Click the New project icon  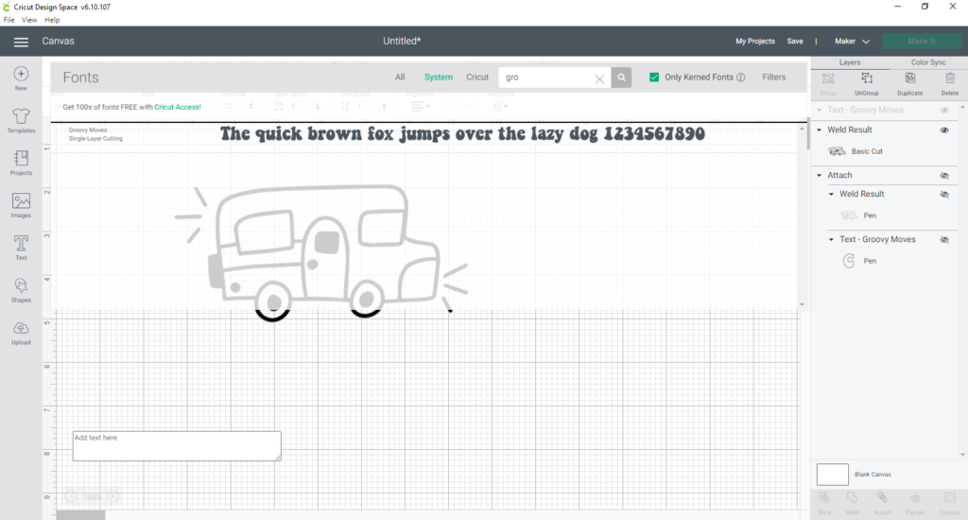tap(21, 74)
